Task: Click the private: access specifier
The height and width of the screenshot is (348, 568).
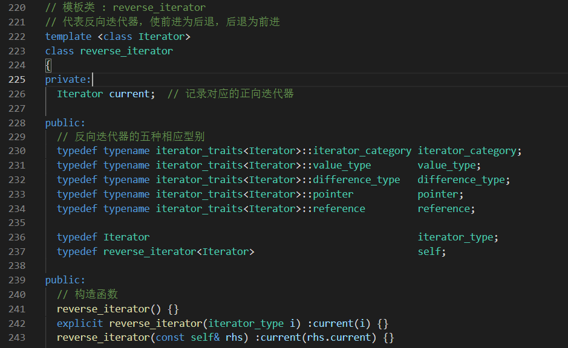Action: [x=67, y=79]
